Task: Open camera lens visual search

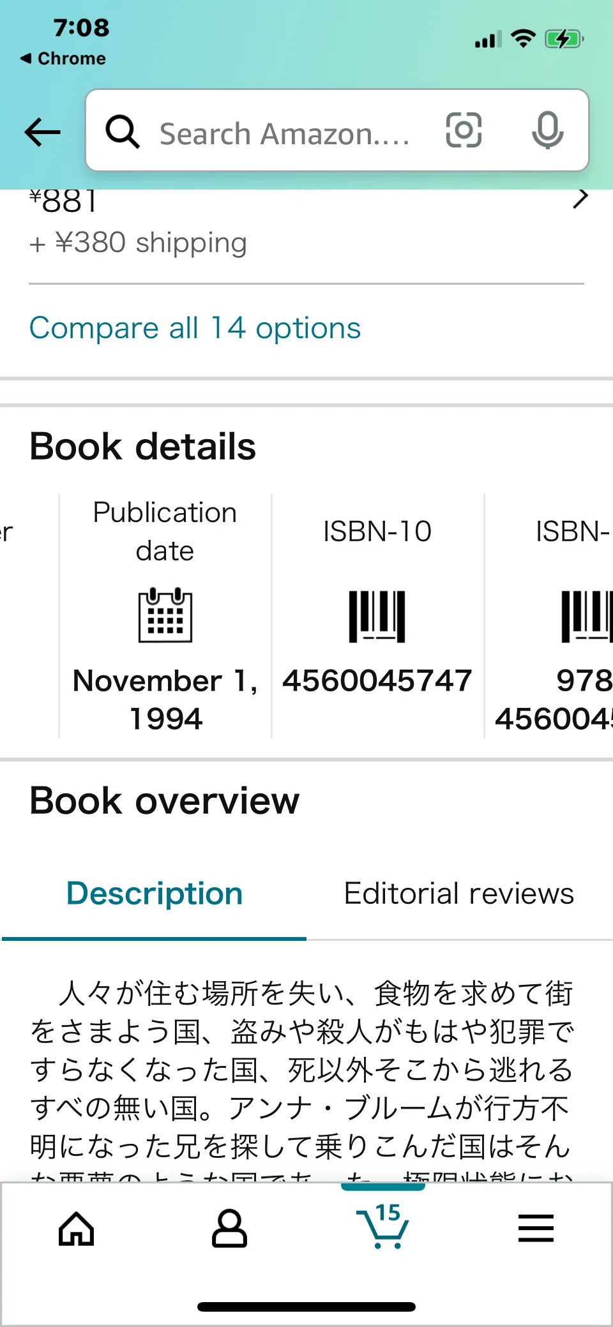Action: [464, 130]
